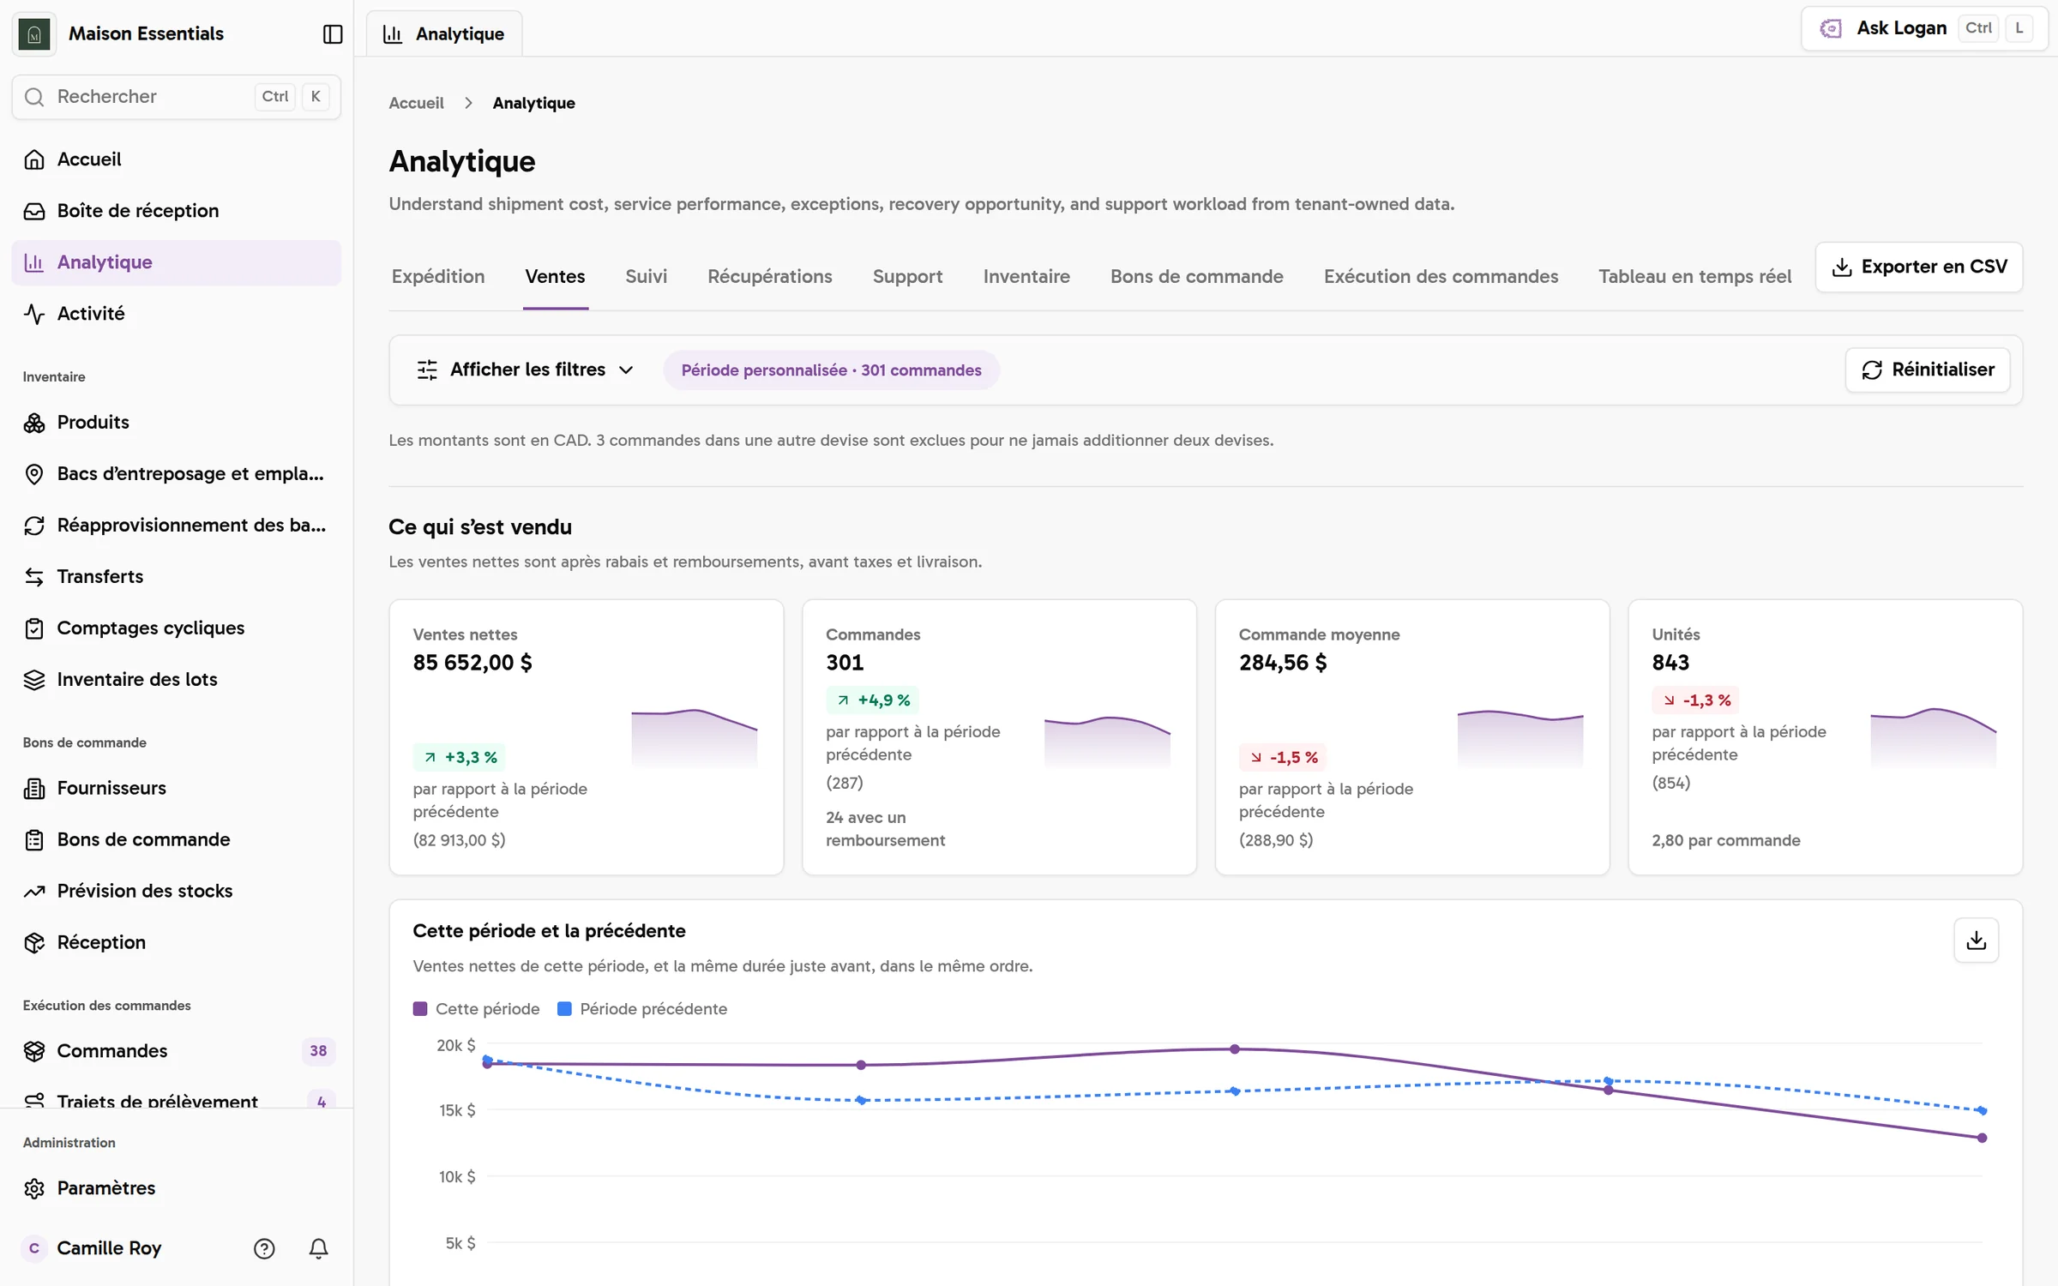Open Paramètres settings

pyautogui.click(x=176, y=1188)
